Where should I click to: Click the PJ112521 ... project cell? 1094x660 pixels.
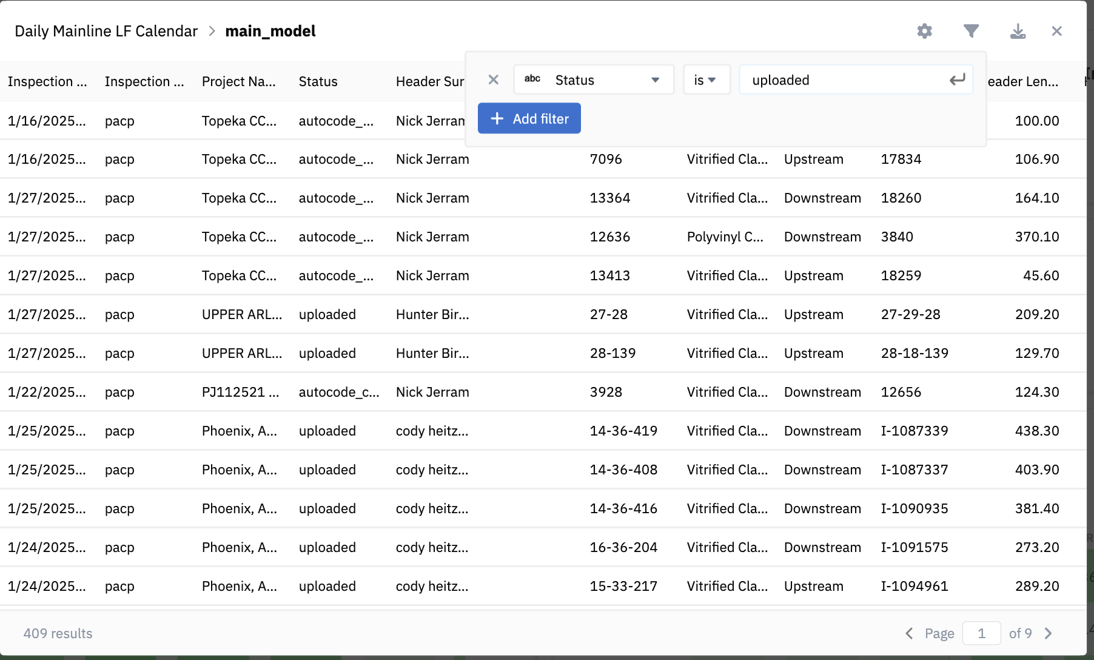(x=241, y=392)
